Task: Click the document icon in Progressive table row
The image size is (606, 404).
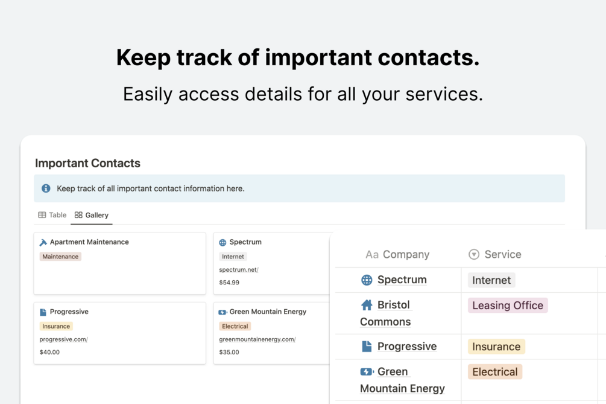Action: pos(367,346)
